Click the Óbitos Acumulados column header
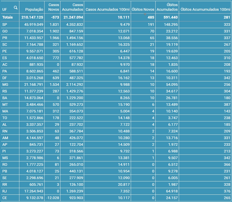Image resolution: width=232 pixels, height=202 pixels. pos(167,7)
